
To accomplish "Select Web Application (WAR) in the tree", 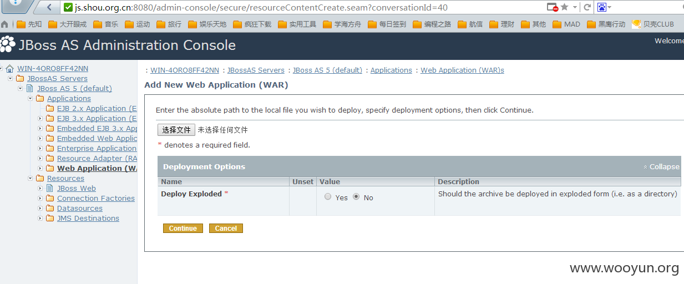I will (x=97, y=169).
